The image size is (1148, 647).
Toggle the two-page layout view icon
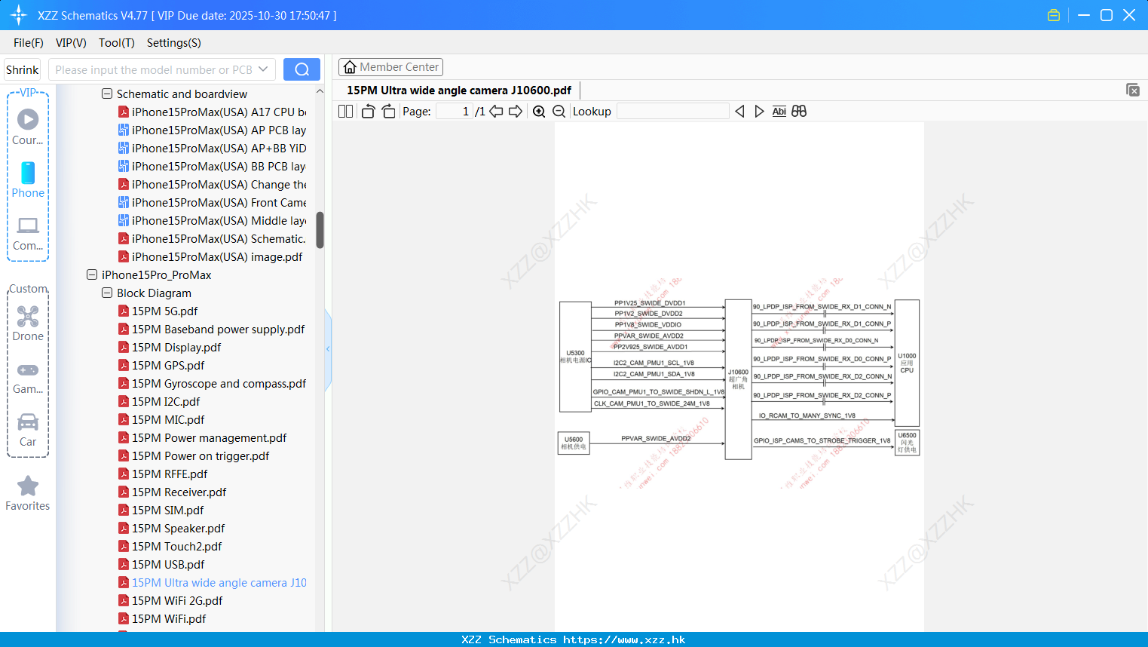tap(345, 112)
